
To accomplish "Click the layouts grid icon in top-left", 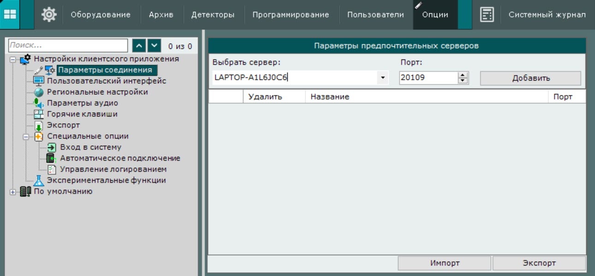I will pos(10,15).
